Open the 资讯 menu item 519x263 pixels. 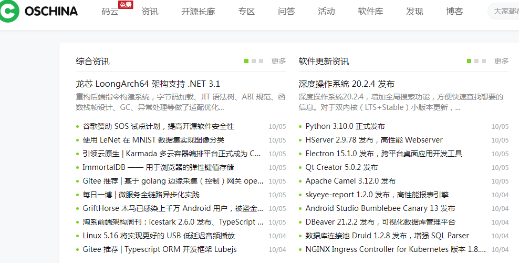(150, 12)
